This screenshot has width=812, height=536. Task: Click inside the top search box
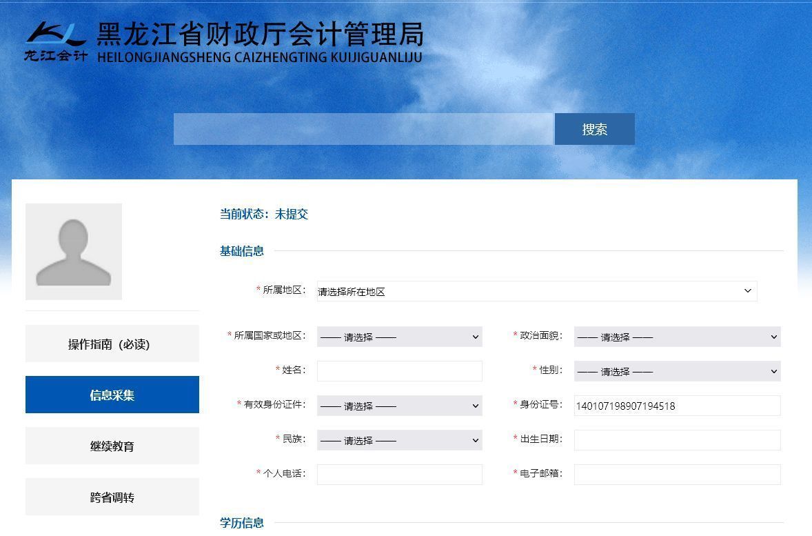coord(364,129)
